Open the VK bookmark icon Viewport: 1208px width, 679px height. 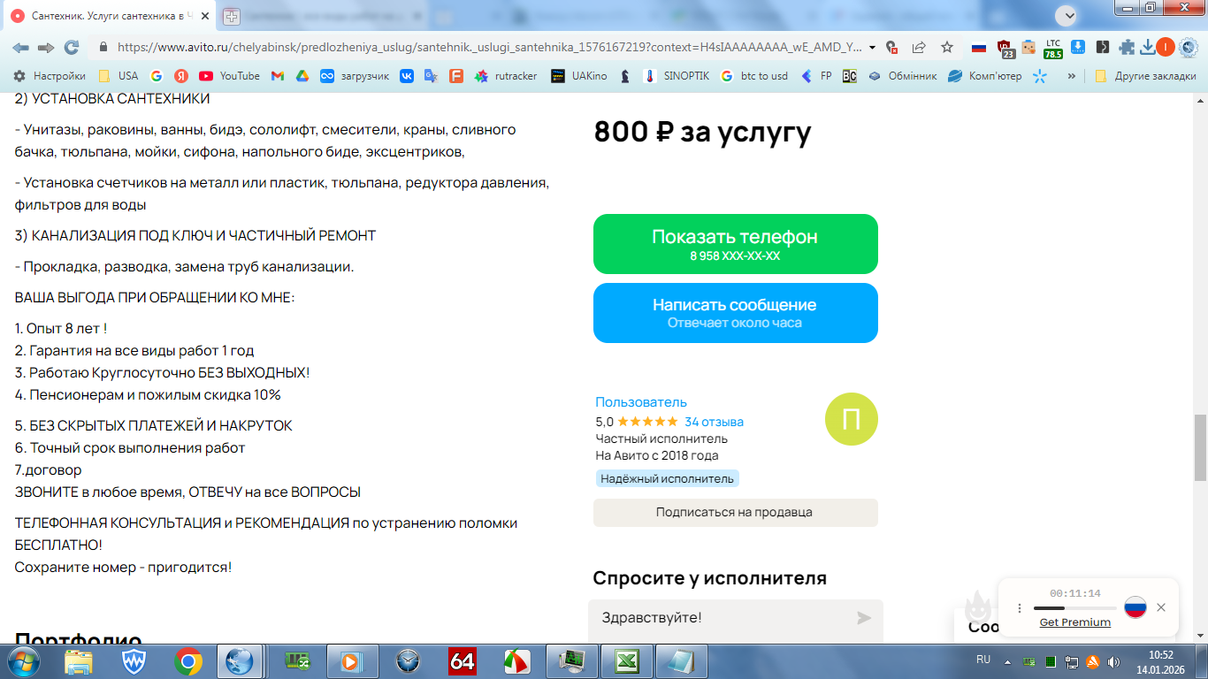point(407,76)
